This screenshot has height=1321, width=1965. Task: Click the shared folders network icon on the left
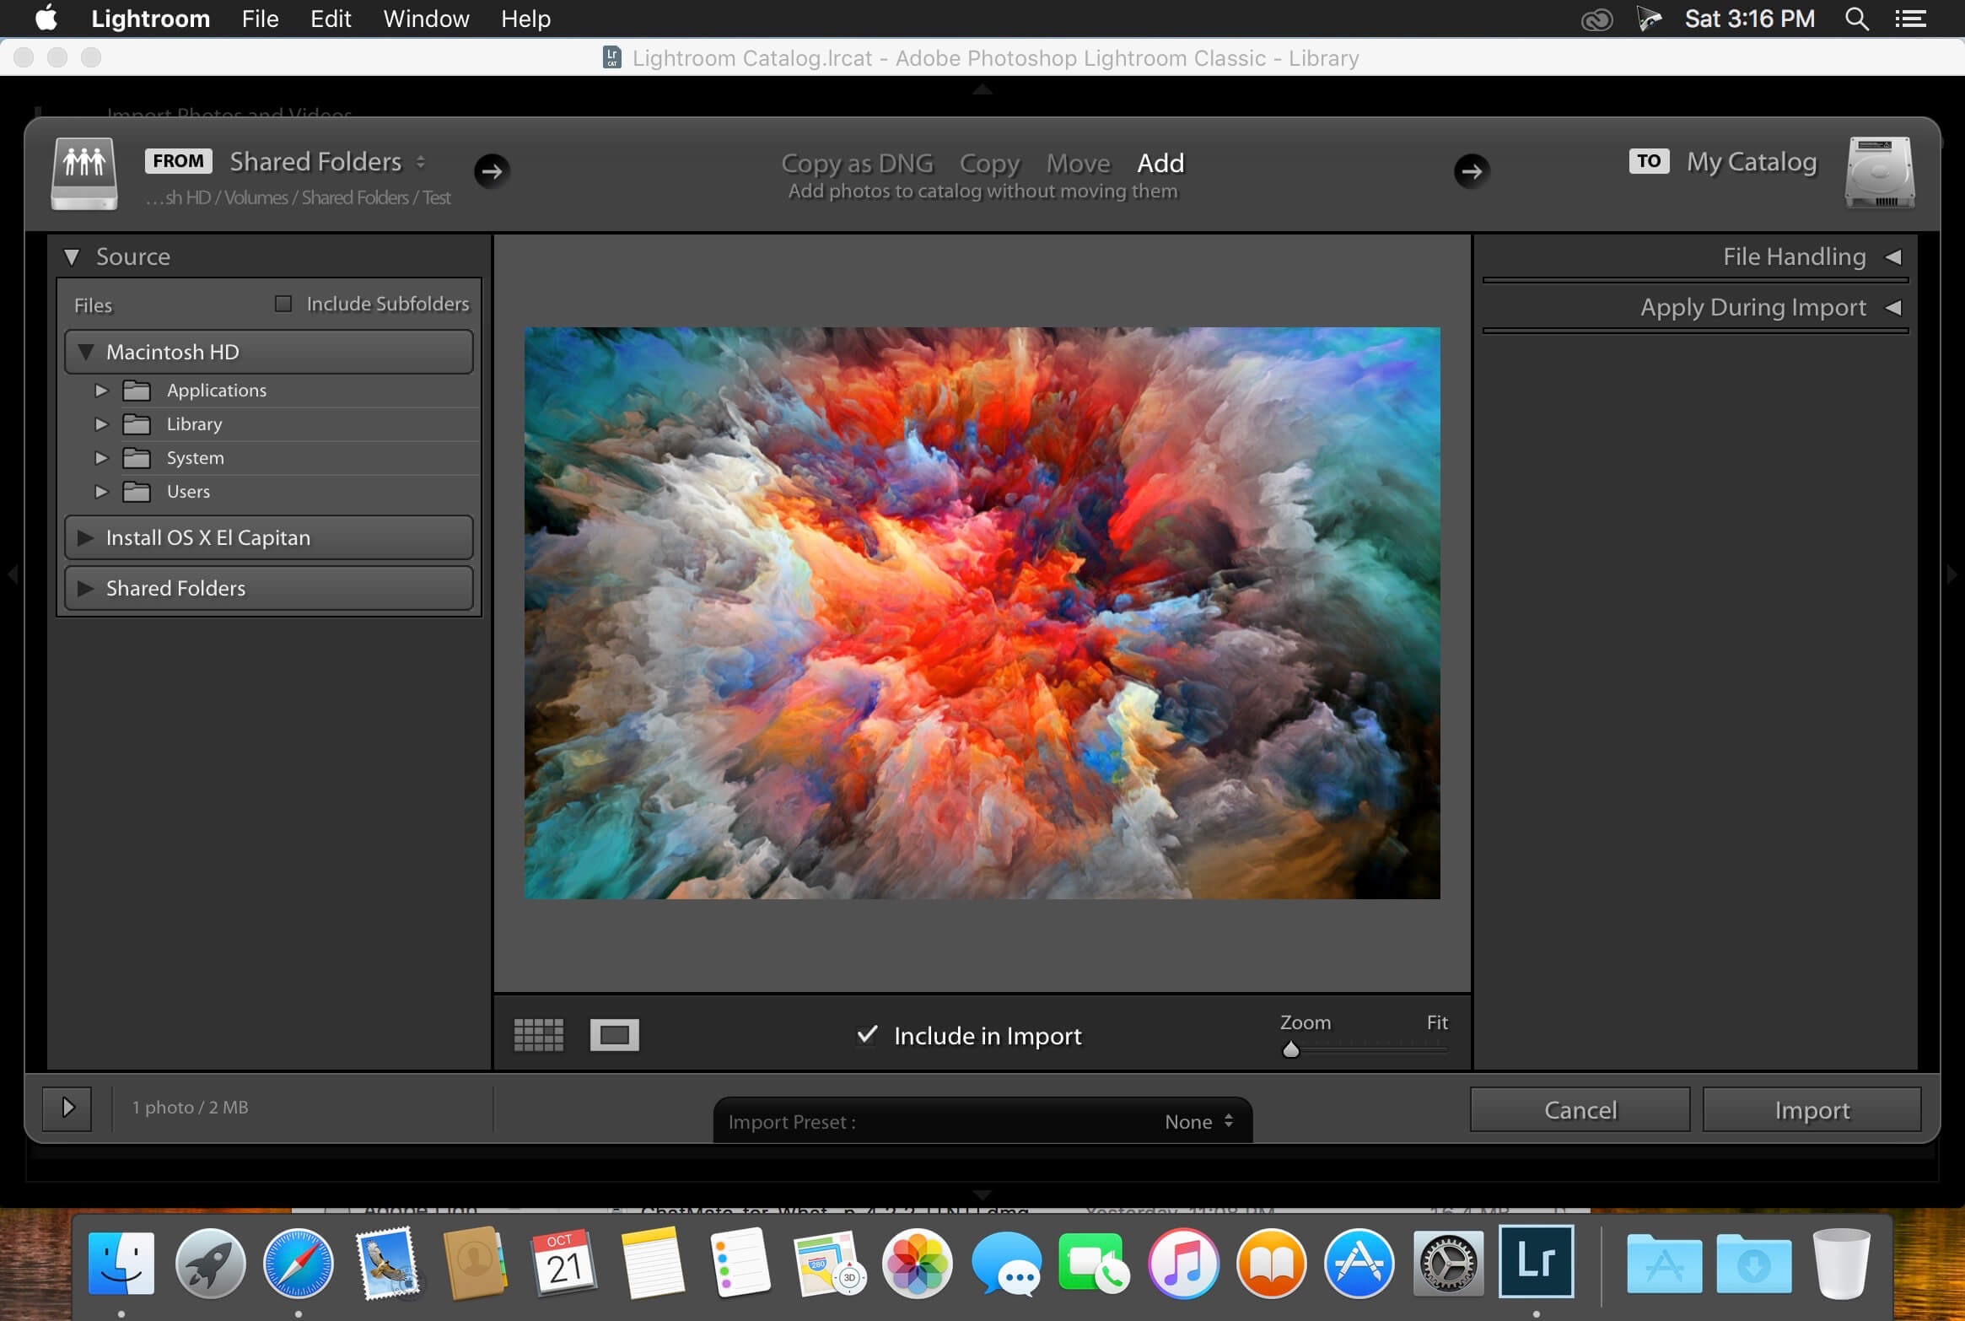click(x=84, y=166)
